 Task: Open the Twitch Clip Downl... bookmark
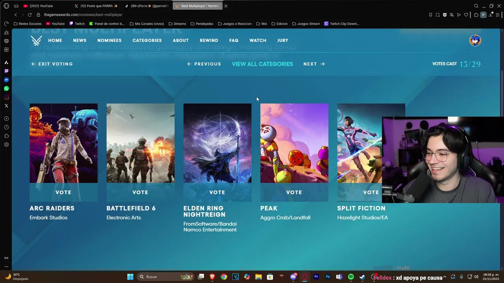(342, 24)
